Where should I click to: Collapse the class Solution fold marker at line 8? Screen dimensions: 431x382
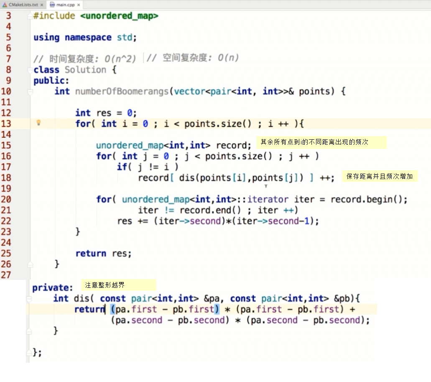pos(30,70)
